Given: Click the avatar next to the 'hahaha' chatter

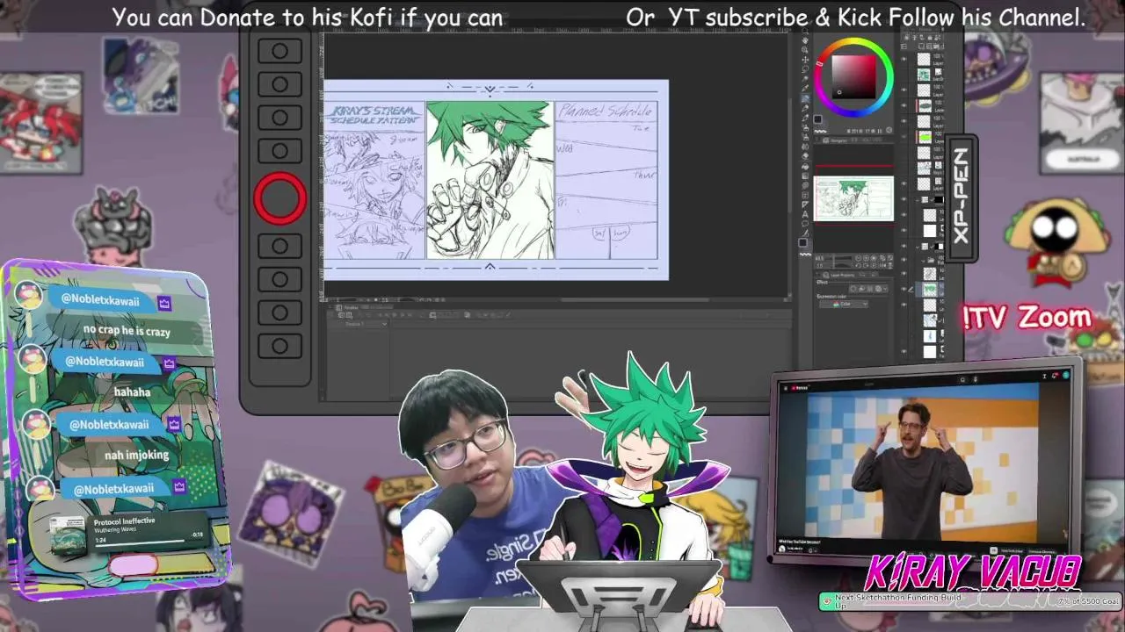Looking at the screenshot, I should 33,359.
